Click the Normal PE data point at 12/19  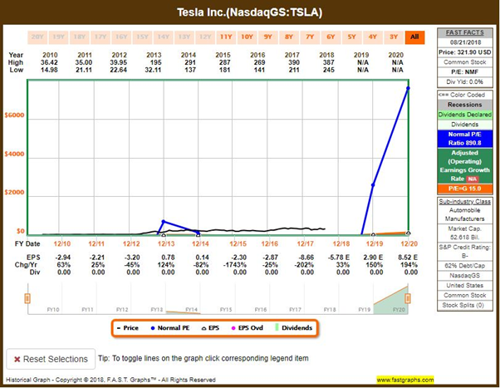point(373,184)
